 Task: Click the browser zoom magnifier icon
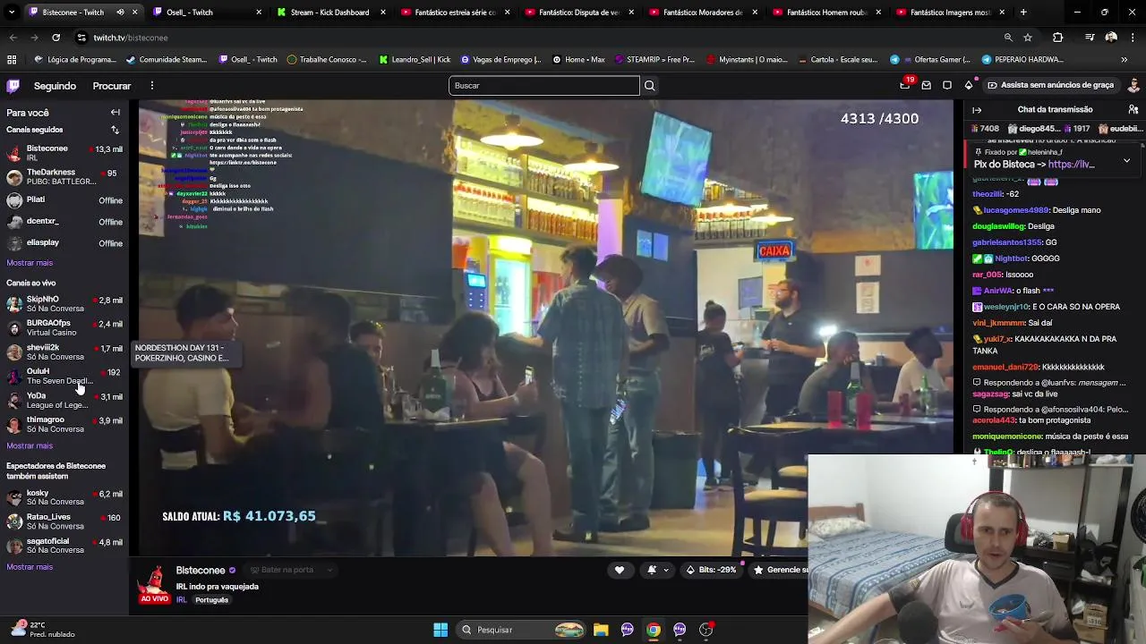pos(1008,38)
